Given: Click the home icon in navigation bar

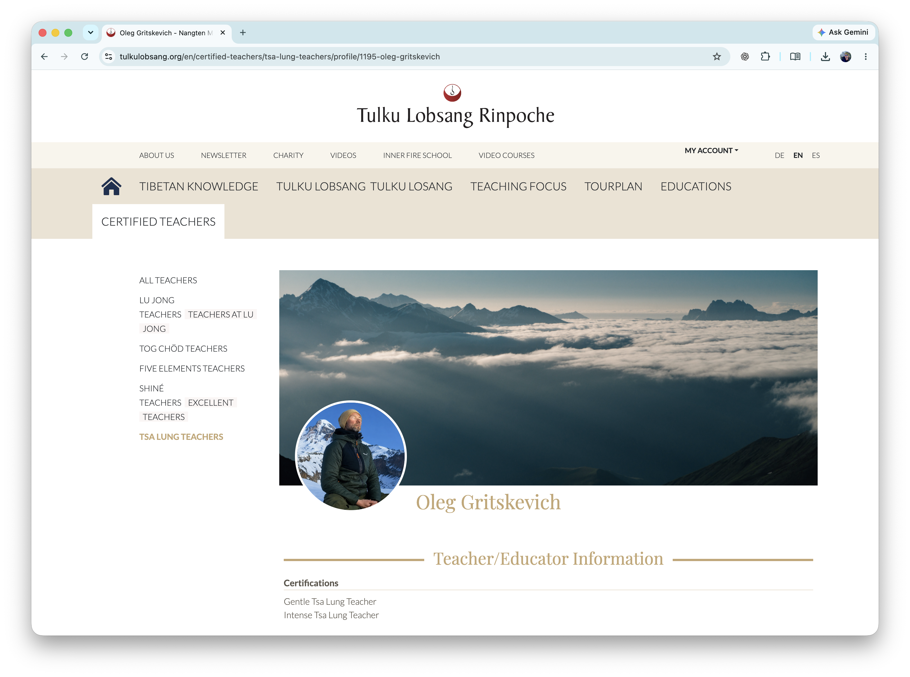Looking at the screenshot, I should 111,186.
